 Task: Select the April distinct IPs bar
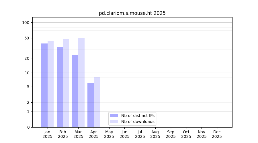pos(91,105)
